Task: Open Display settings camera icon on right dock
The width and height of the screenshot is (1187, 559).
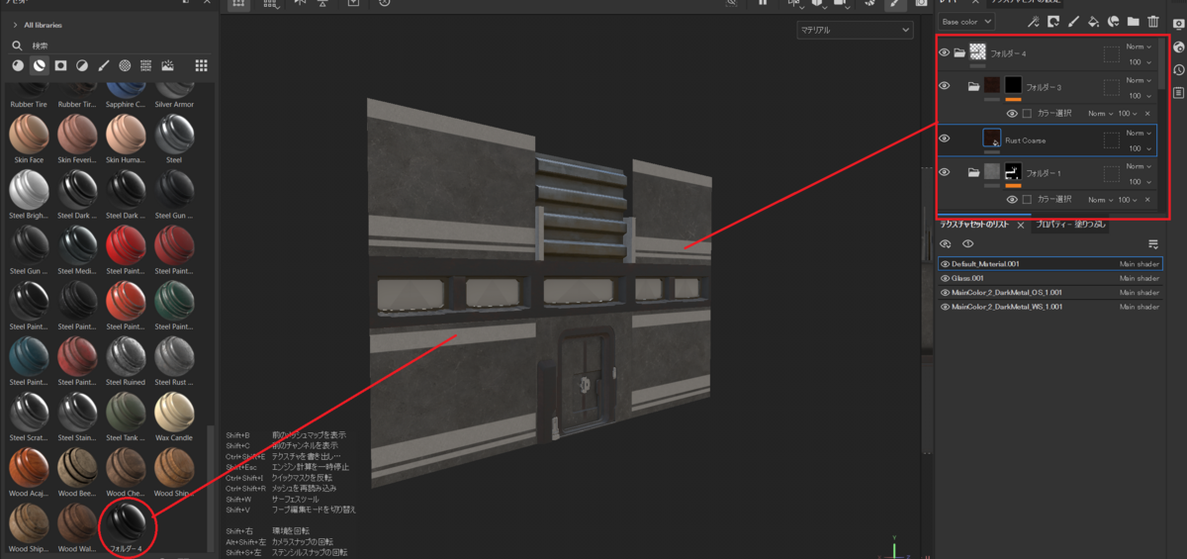Action: pos(1178,25)
